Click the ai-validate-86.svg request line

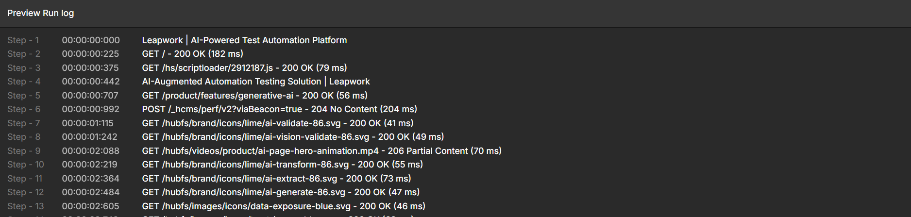coord(277,123)
